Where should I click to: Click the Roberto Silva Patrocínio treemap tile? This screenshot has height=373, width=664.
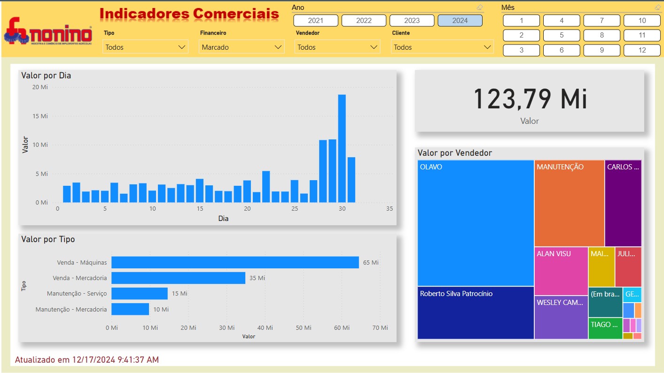[476, 313]
